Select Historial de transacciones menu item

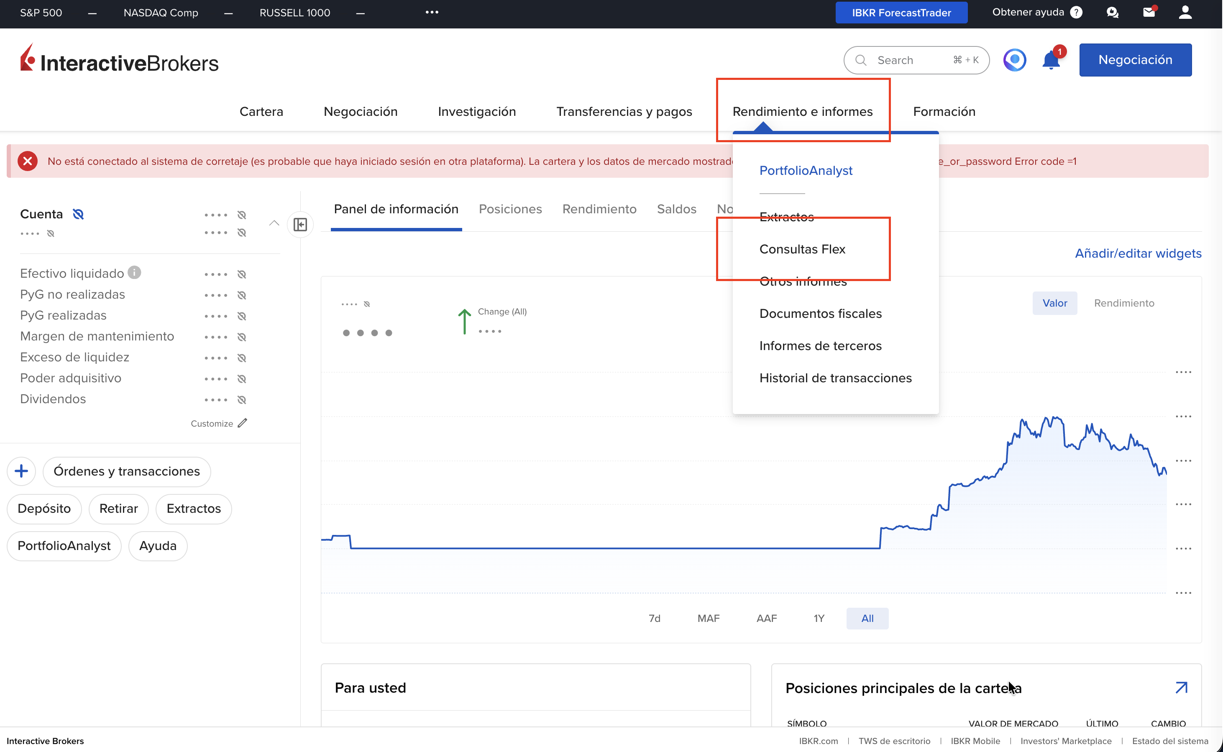tap(836, 378)
